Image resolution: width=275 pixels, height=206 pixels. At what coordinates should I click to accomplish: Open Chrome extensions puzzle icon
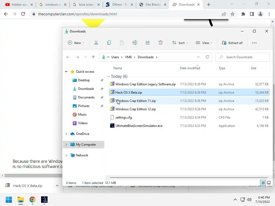243,14
